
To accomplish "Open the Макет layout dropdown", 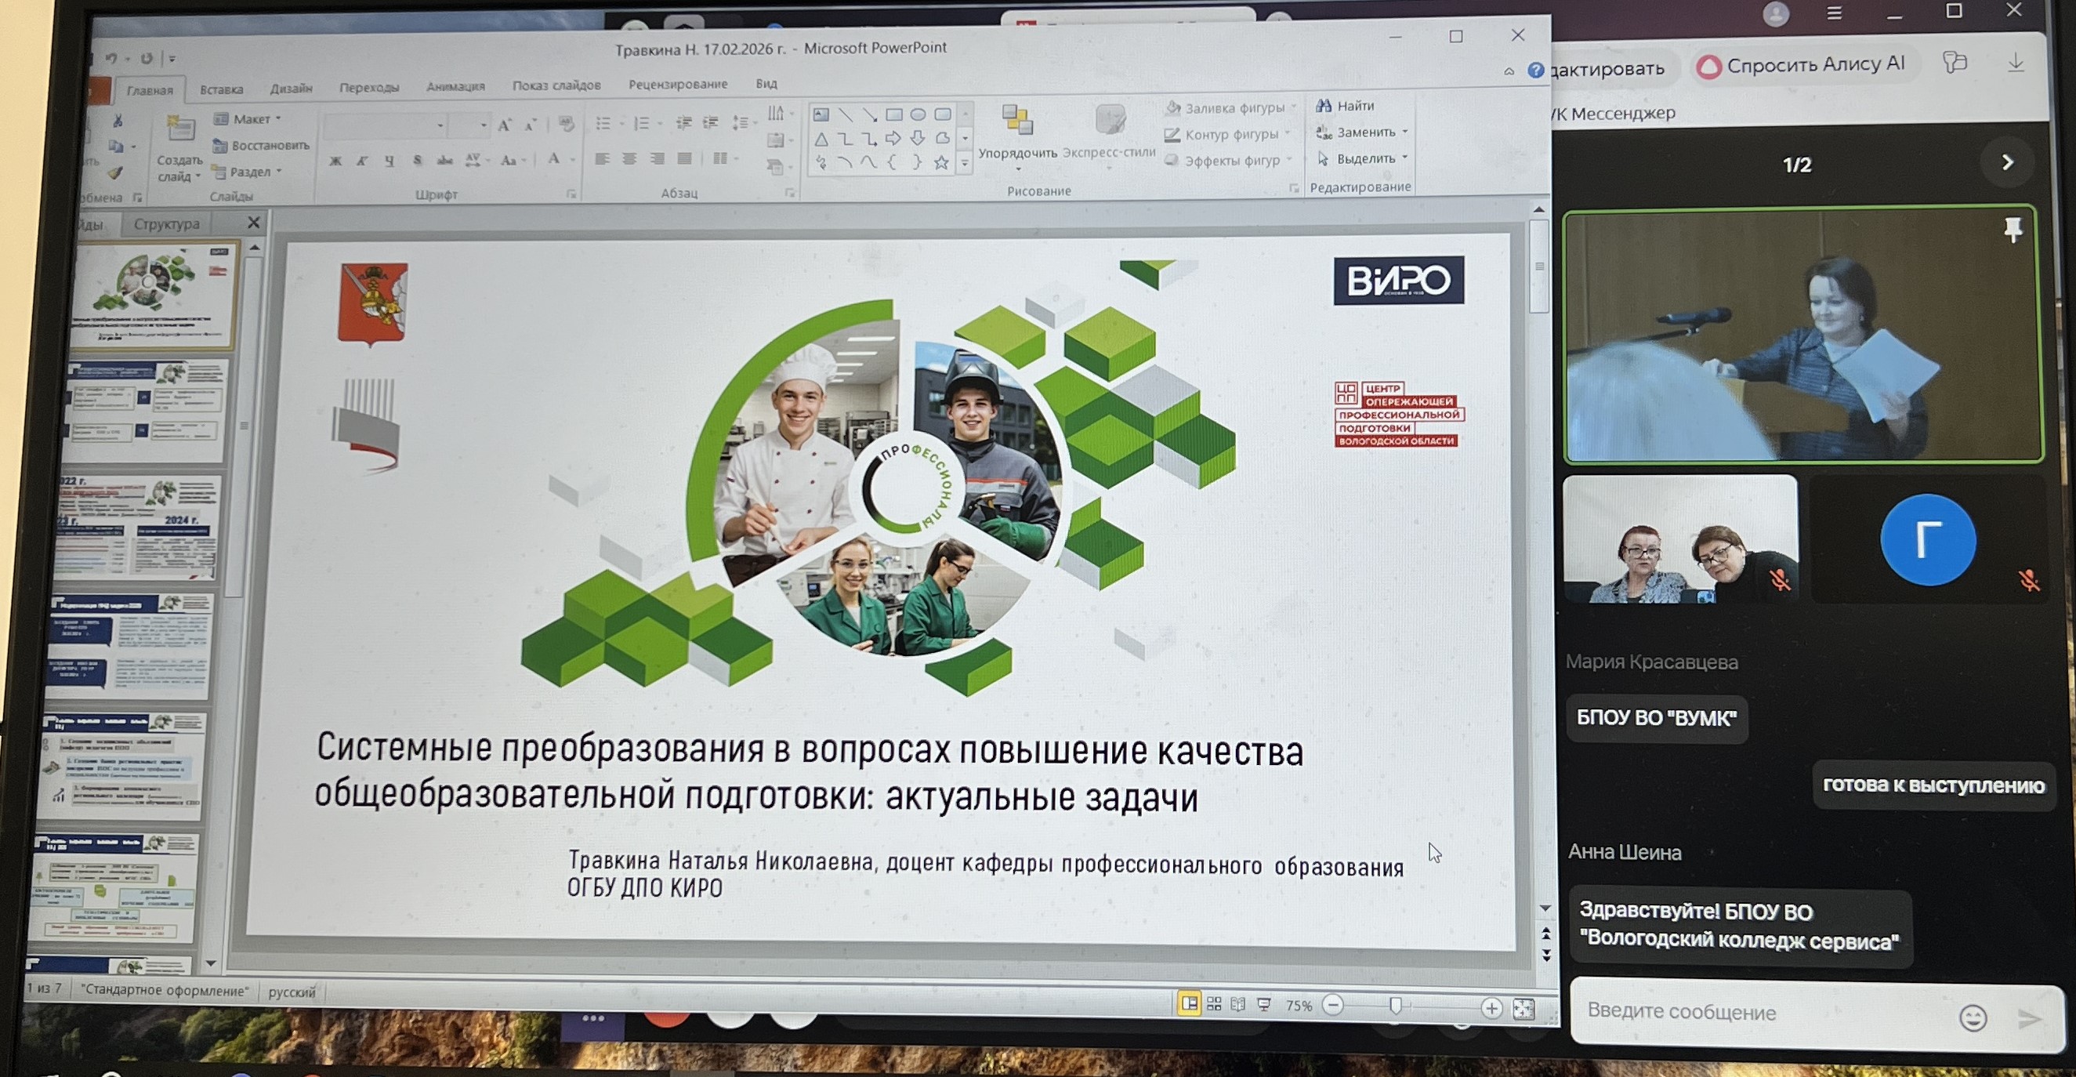I will point(250,118).
